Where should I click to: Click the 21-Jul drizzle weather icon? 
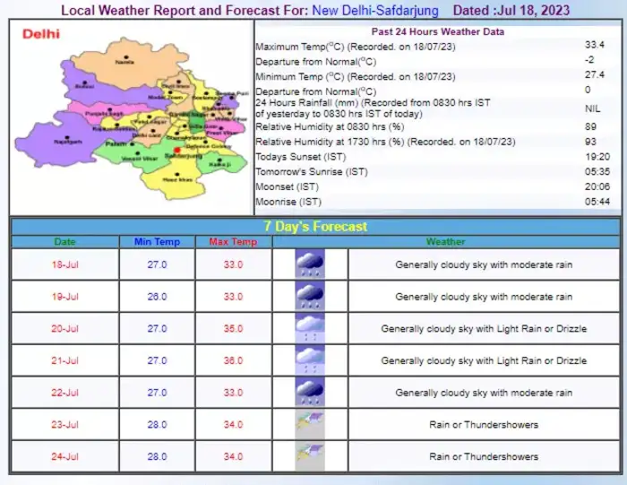[x=310, y=360]
